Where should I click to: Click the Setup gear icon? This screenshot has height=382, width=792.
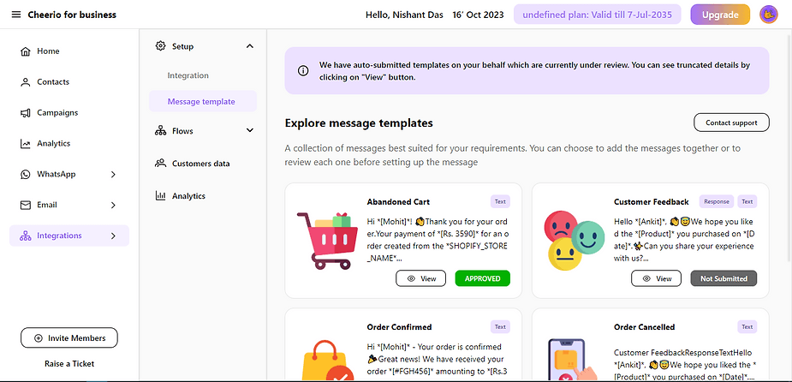point(161,46)
